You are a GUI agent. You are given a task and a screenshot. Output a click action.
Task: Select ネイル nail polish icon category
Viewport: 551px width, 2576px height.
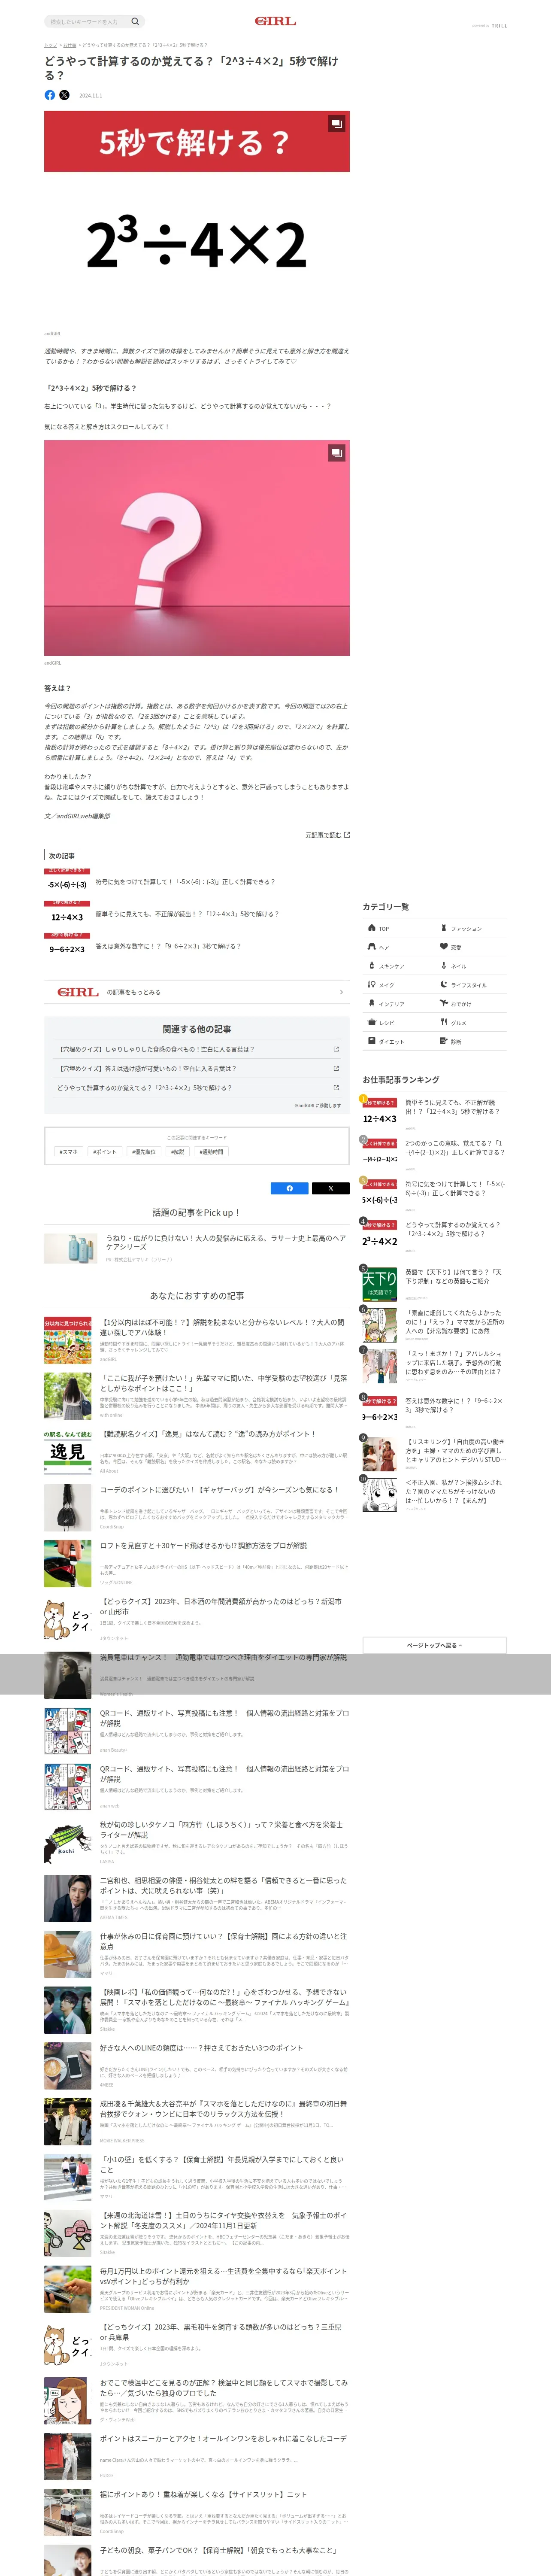click(x=444, y=966)
